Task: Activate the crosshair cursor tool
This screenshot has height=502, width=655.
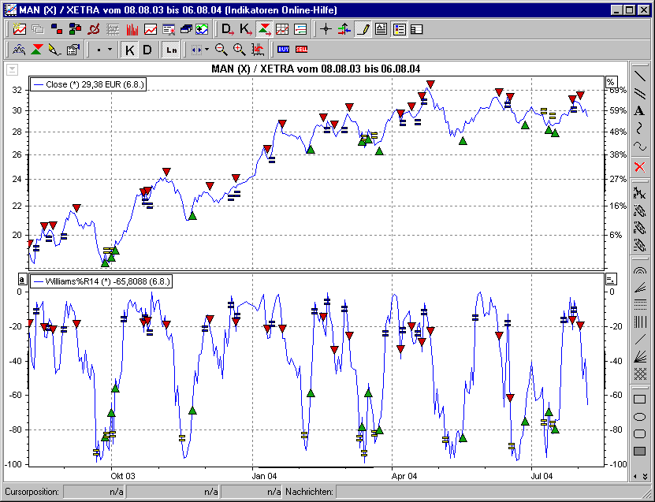Action: point(326,30)
